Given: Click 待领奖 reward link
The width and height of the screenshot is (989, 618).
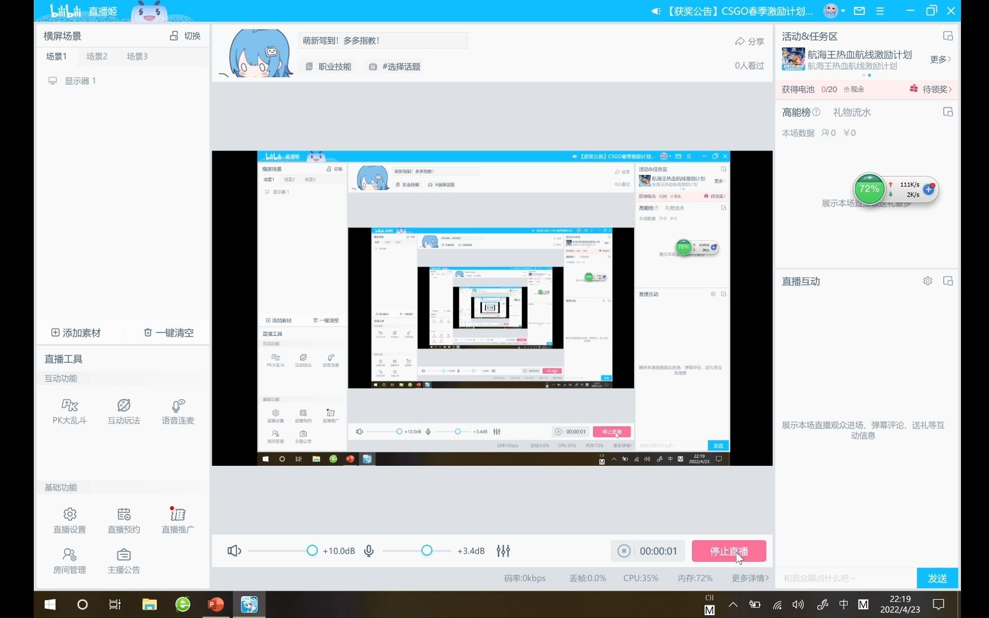Looking at the screenshot, I should (931, 89).
